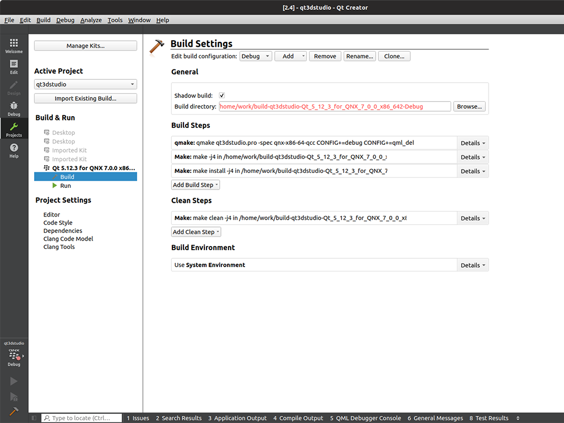564x423 pixels.
Task: Open Debug mode with bug icon
Action: point(14,109)
